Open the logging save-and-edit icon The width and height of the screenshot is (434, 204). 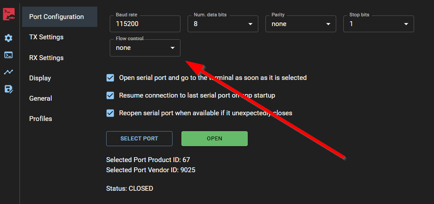pyautogui.click(x=8, y=89)
